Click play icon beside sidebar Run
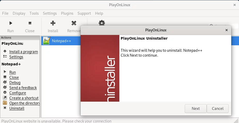 pos(5,72)
